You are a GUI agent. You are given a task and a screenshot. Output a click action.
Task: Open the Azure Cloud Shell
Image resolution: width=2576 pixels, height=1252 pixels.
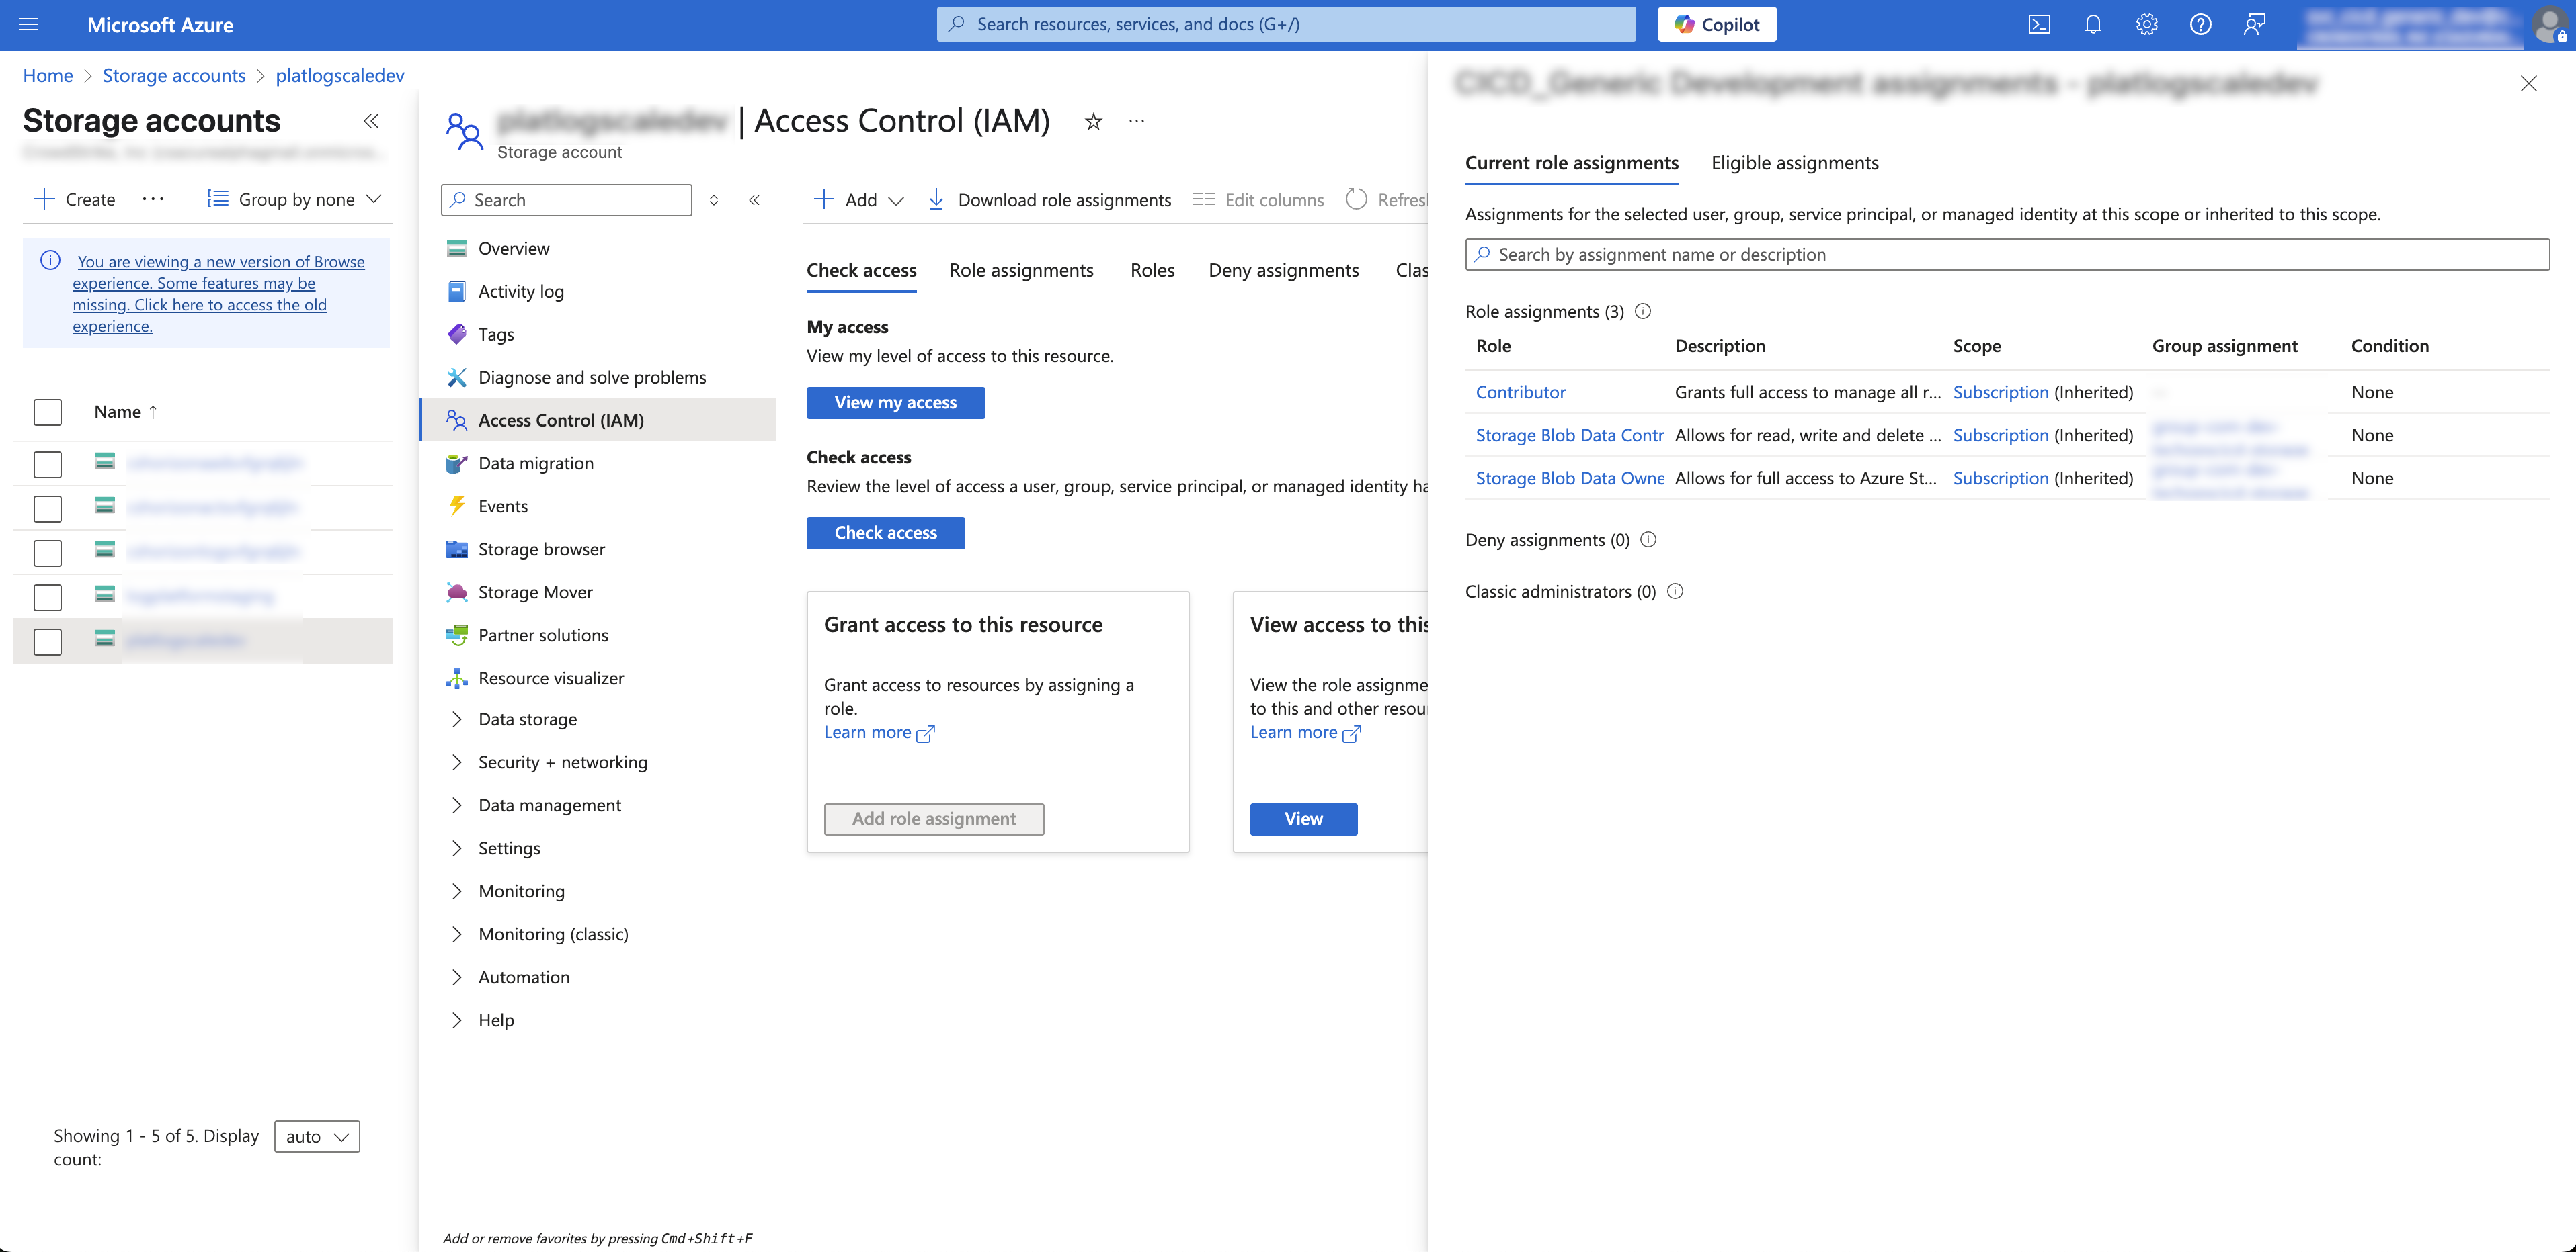tap(2039, 24)
